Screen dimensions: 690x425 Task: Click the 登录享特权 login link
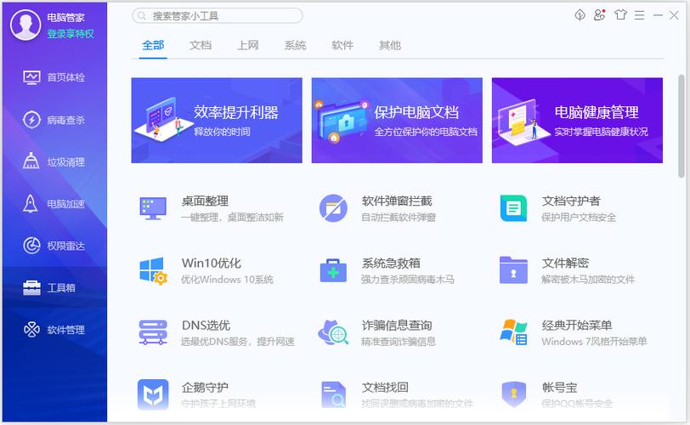pos(71,34)
